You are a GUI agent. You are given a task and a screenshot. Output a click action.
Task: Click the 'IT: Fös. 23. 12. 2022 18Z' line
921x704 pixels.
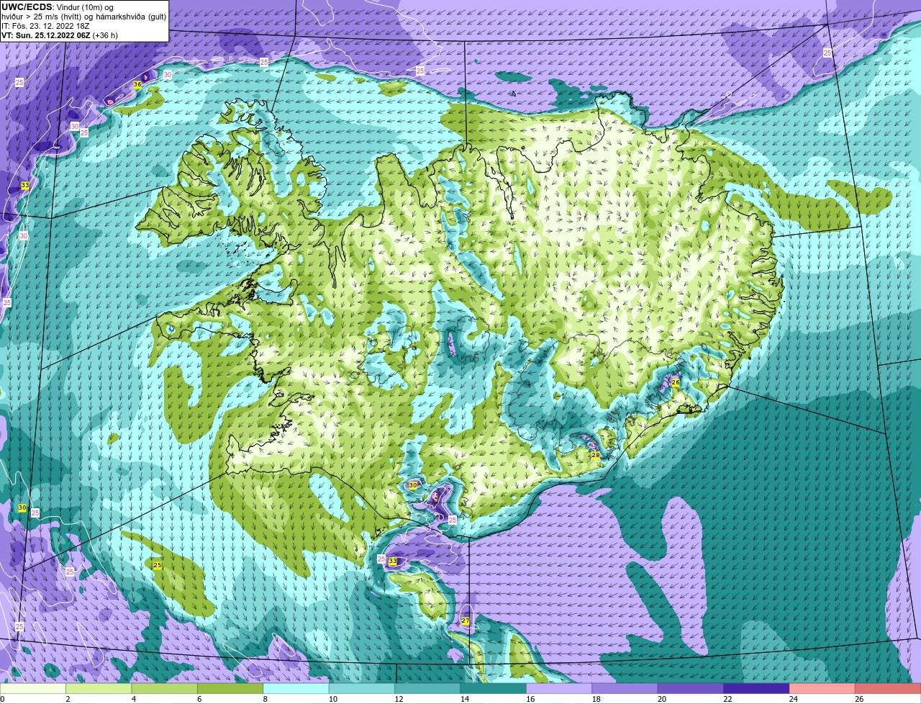45,26
